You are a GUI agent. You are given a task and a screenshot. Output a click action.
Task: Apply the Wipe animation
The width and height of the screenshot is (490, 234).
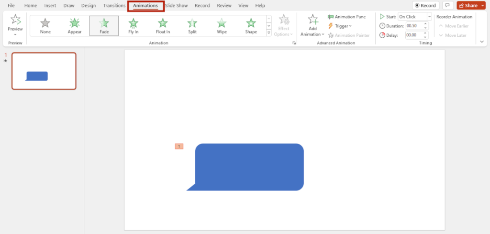click(222, 25)
